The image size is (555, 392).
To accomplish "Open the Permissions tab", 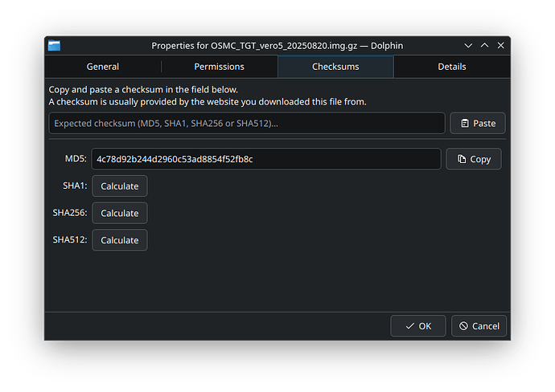I will click(219, 67).
